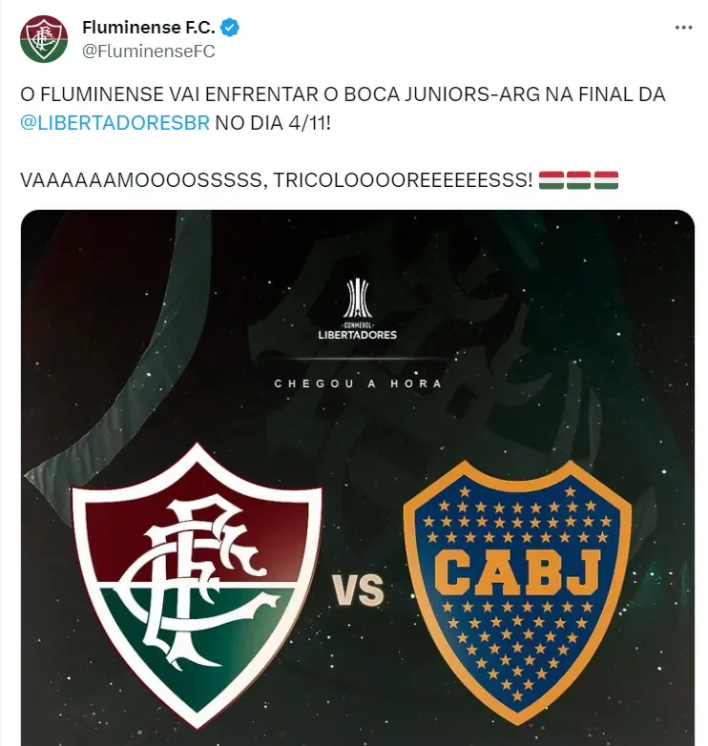Click the LIBERTADORES wordmark under the trophy
This screenshot has width=708, height=746.
click(357, 335)
